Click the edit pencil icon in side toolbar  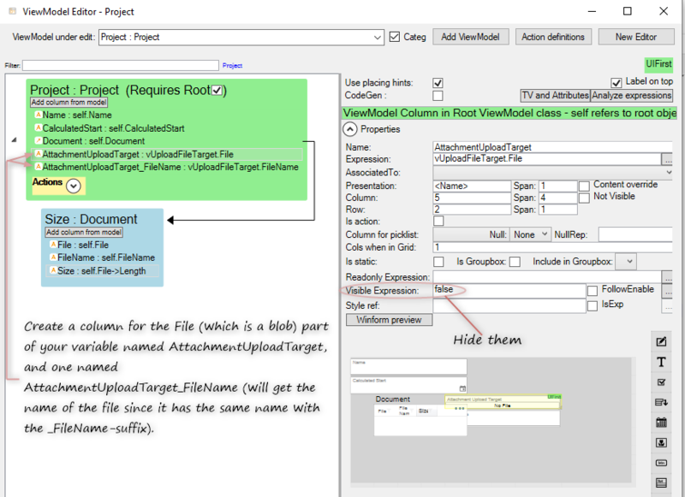661,342
